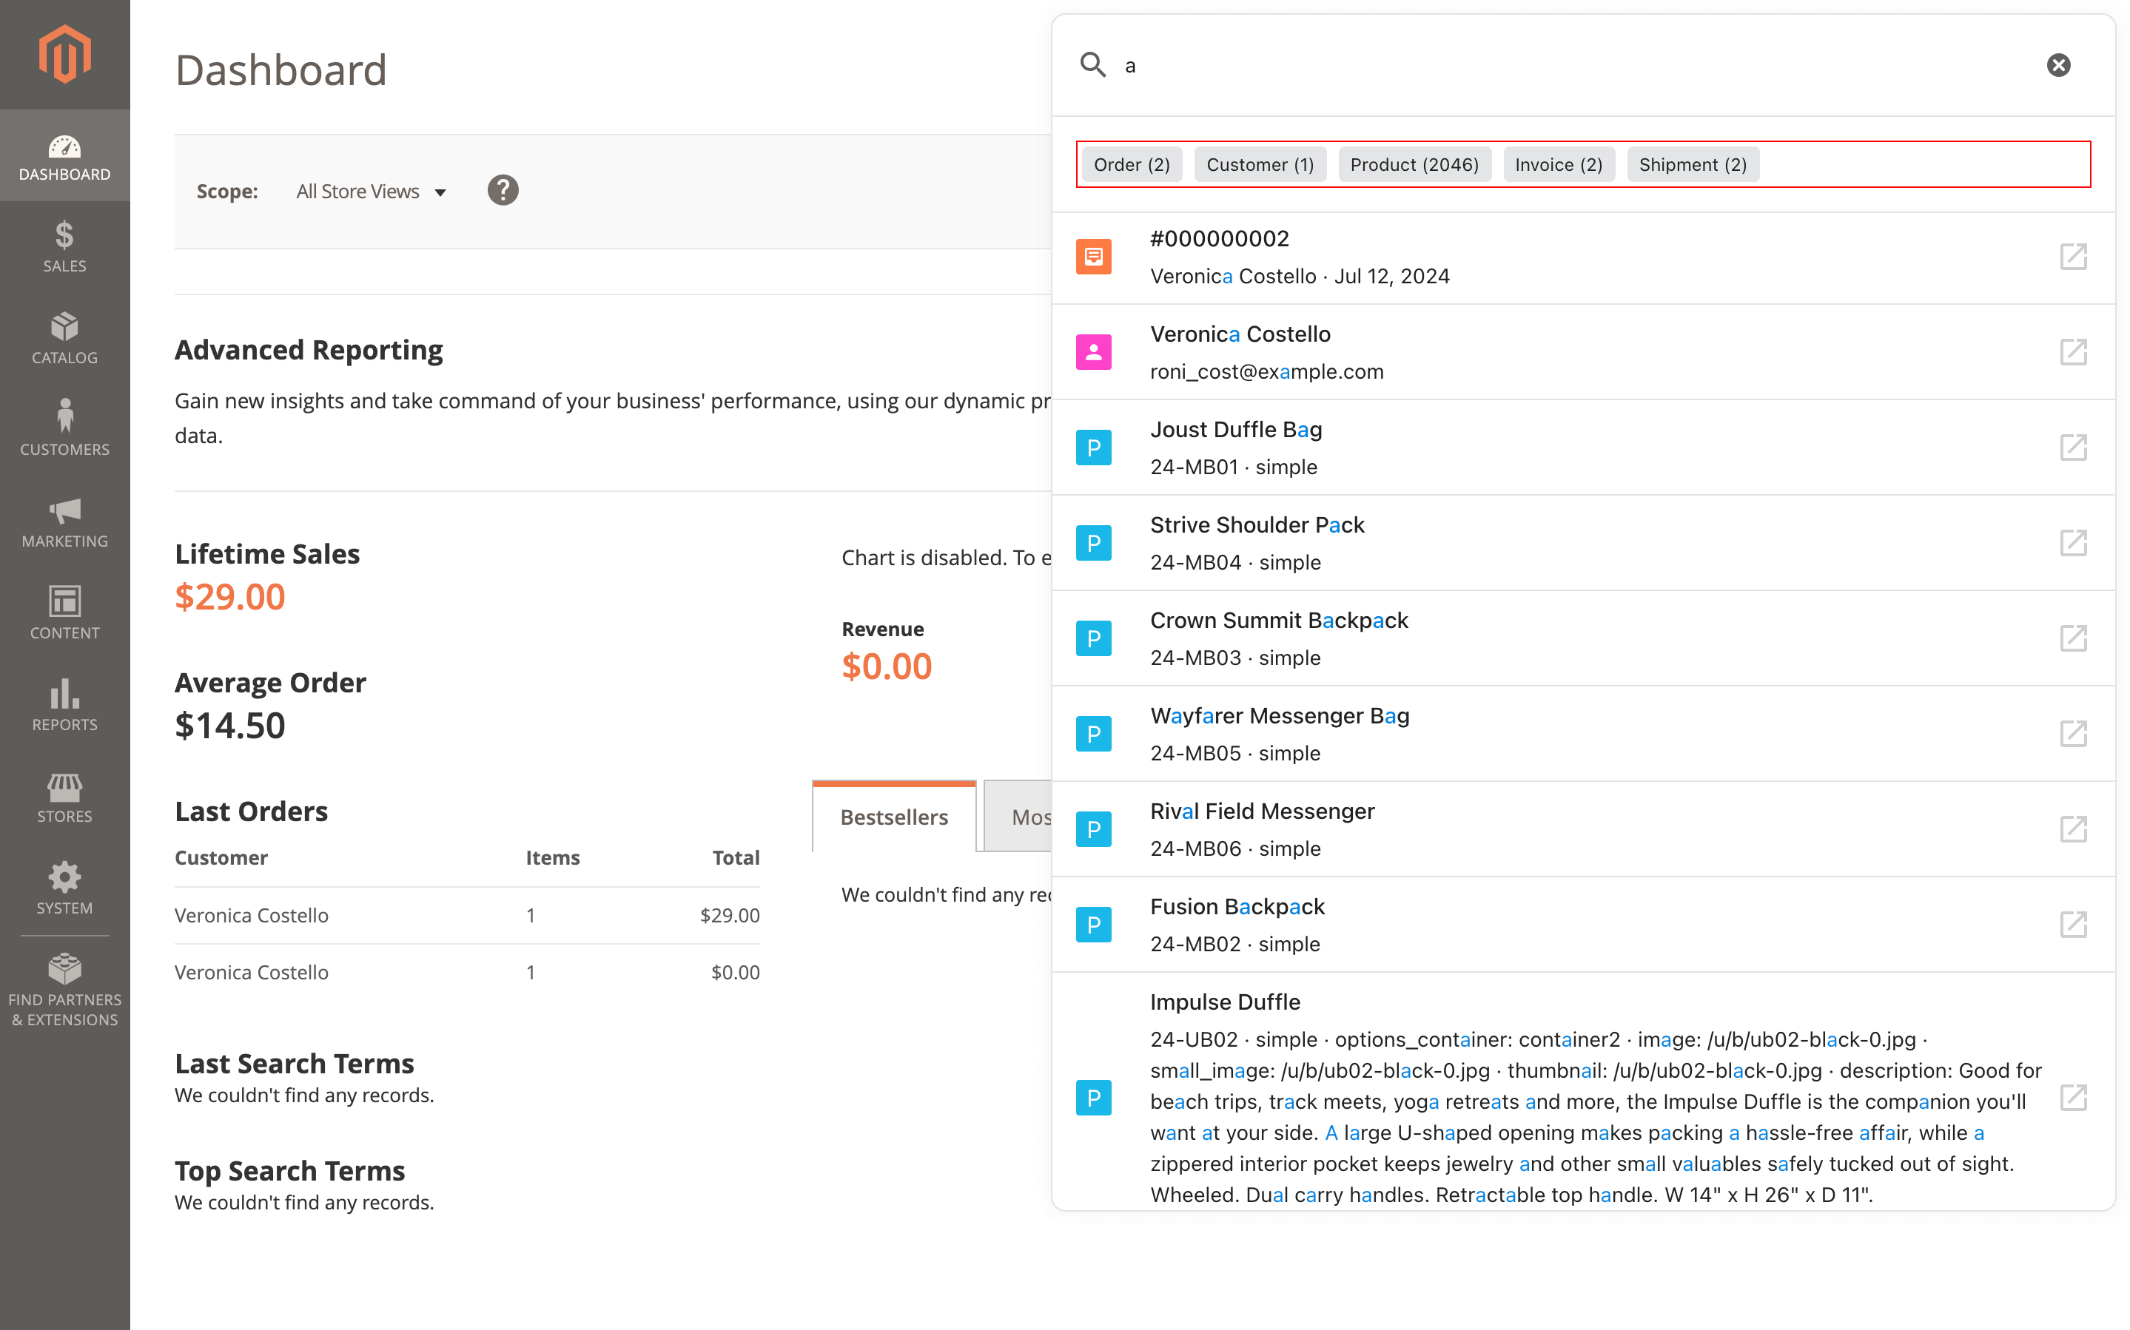Viewport: 2130px width, 1330px height.
Task: Go to Customers in sidebar
Action: [x=64, y=429]
